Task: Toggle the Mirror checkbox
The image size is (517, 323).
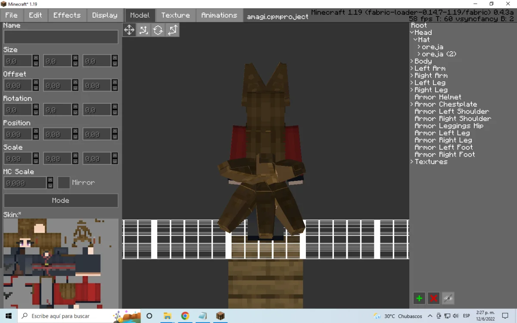Action: pyautogui.click(x=64, y=183)
